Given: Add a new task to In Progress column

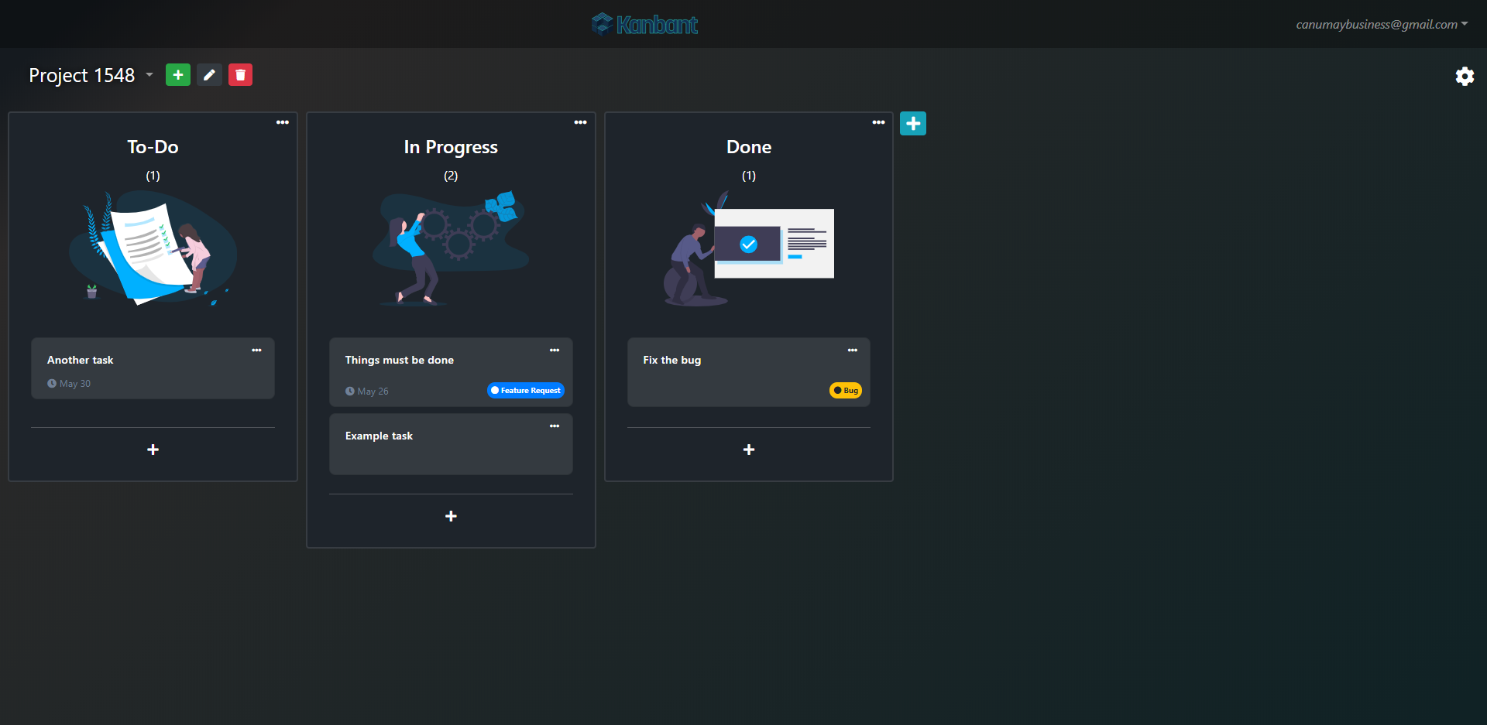Looking at the screenshot, I should (451, 516).
